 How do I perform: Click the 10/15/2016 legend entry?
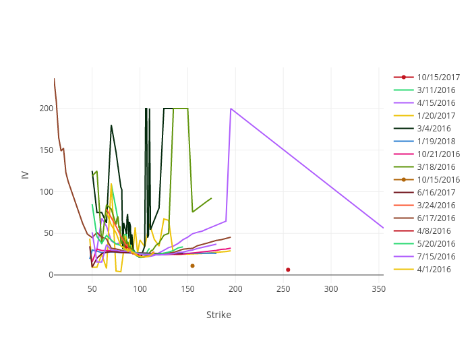[x=438, y=179]
